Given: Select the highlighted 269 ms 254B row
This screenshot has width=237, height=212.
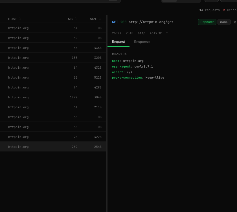Looking at the screenshot, I should [x=53, y=147].
